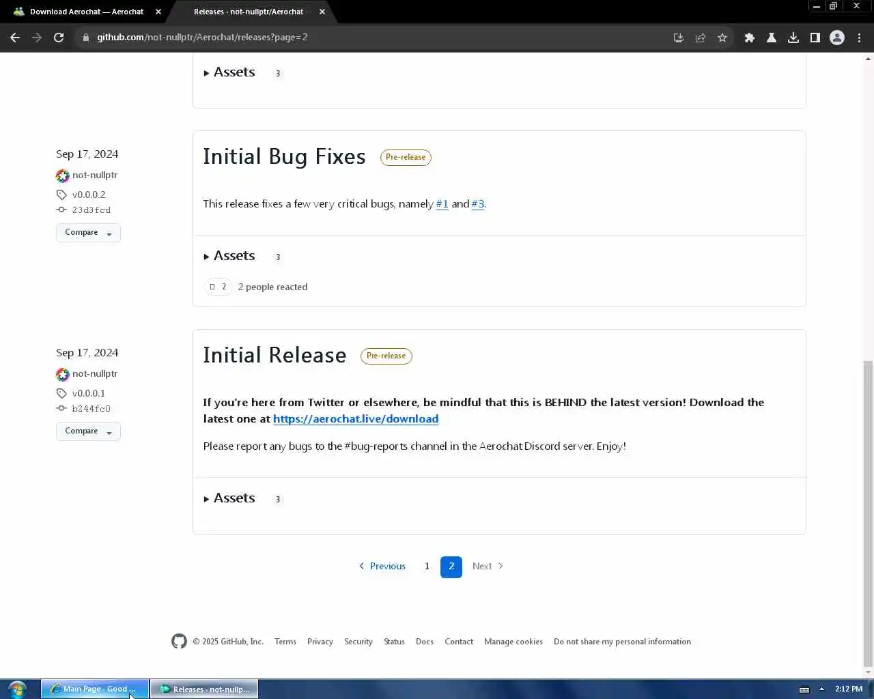Click Do not share my personal information
Viewport: 874px width, 699px height.
pyautogui.click(x=622, y=642)
